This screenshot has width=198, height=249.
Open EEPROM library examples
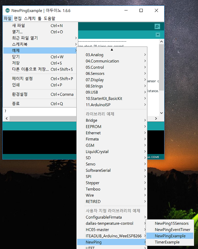112,126
